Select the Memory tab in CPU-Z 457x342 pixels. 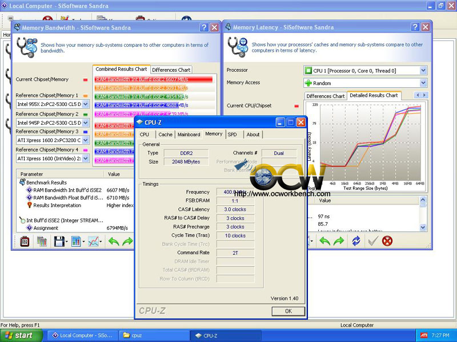point(214,134)
